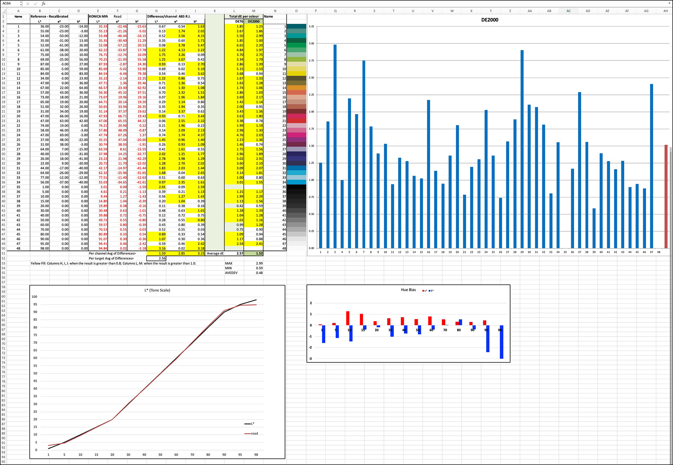Click the fx Insert Function icon
Image resolution: width=673 pixels, height=465 pixels.
43,3
